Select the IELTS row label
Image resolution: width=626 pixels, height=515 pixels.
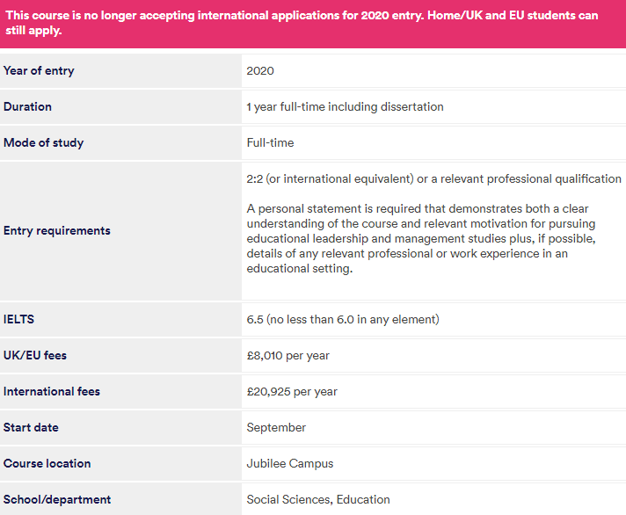[18, 320]
